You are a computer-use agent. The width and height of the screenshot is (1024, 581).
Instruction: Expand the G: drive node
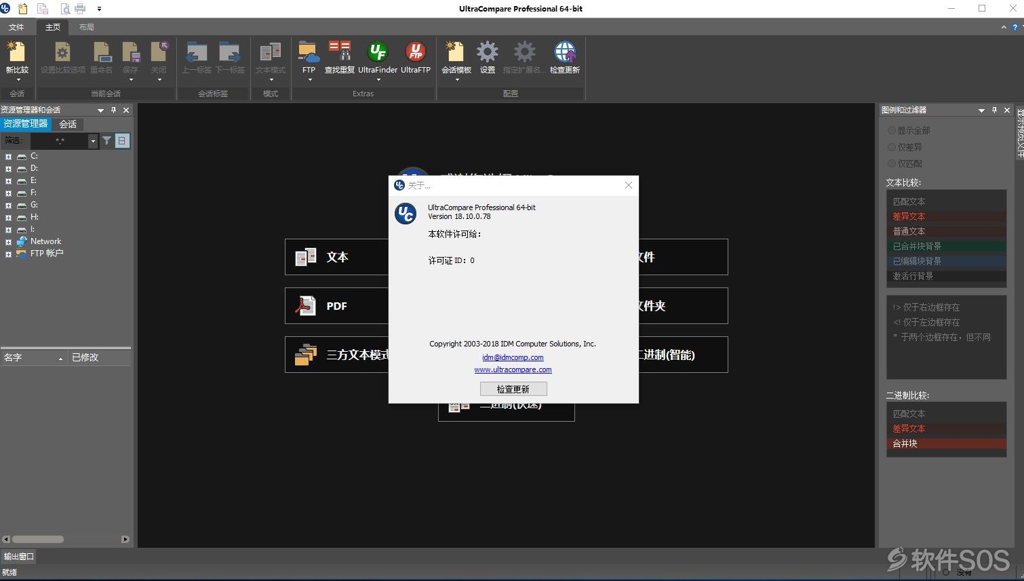pyautogui.click(x=8, y=205)
